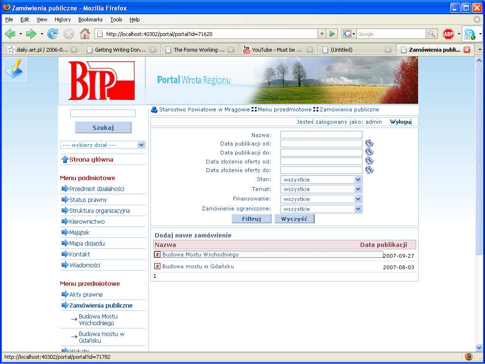Click the Data publikacji column header
485x364 pixels.
pos(383,245)
